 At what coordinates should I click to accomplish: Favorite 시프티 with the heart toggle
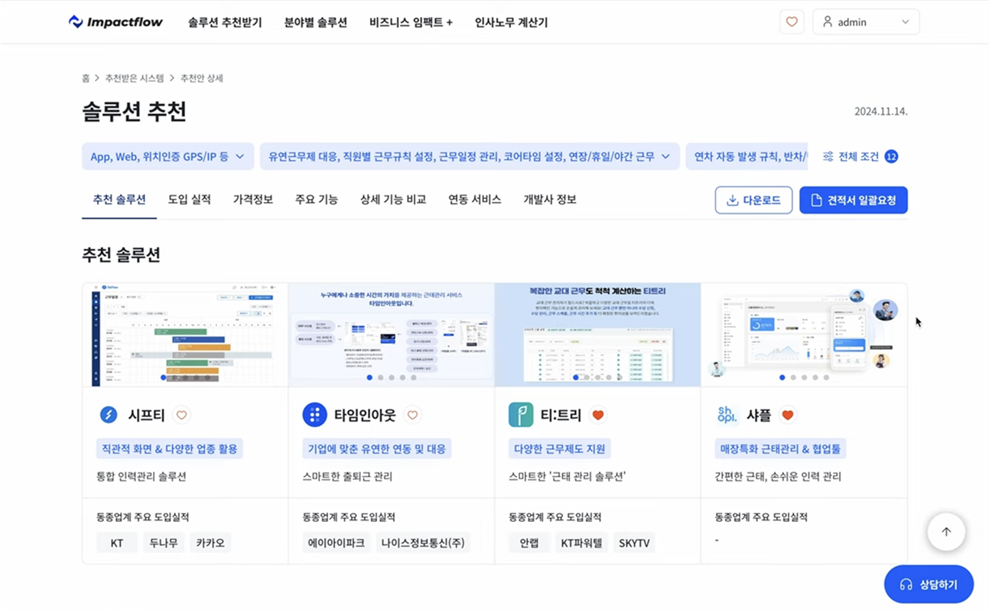tap(181, 415)
